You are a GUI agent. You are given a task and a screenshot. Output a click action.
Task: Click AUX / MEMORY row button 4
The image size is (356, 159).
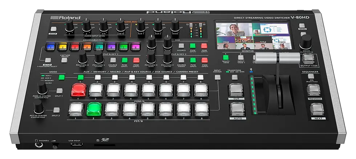click(x=132, y=78)
